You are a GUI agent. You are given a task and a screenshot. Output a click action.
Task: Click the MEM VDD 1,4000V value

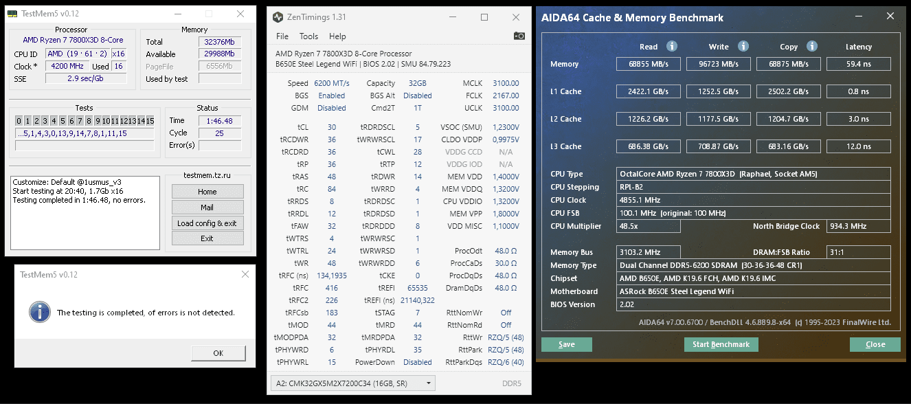pos(506,177)
